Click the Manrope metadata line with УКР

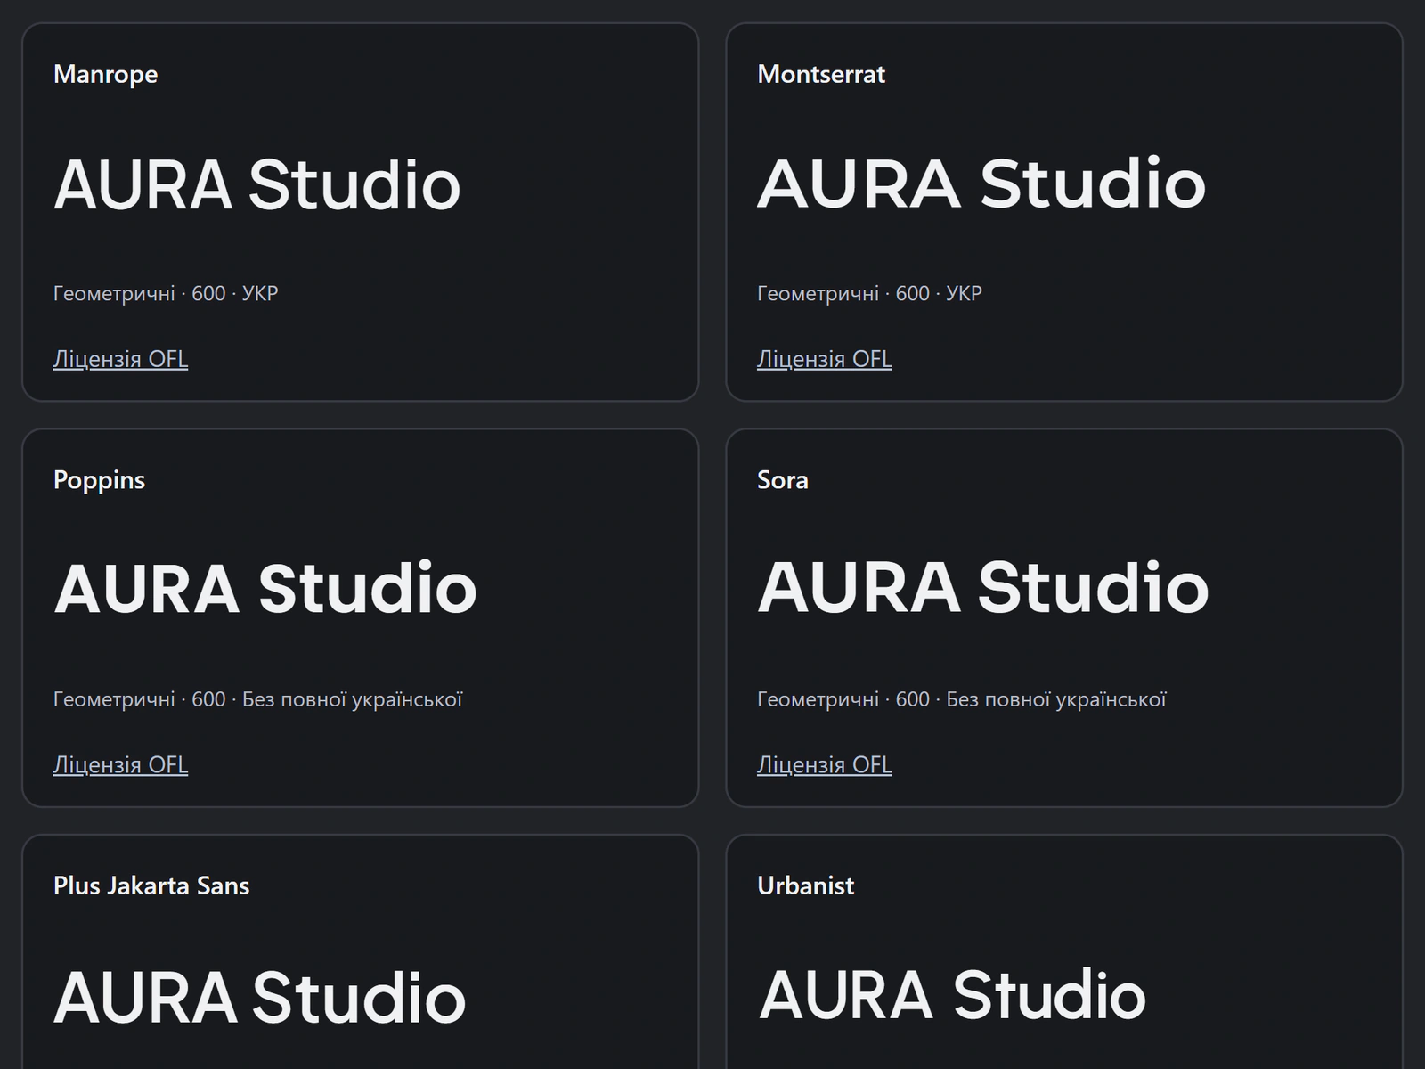click(166, 293)
